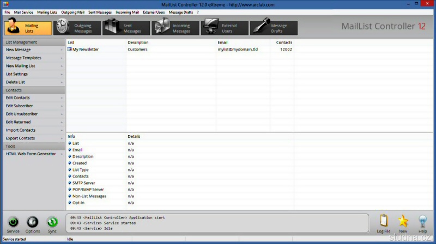Open Options at bottom left
Screen dimensions: 436x244
[x=33, y=223]
